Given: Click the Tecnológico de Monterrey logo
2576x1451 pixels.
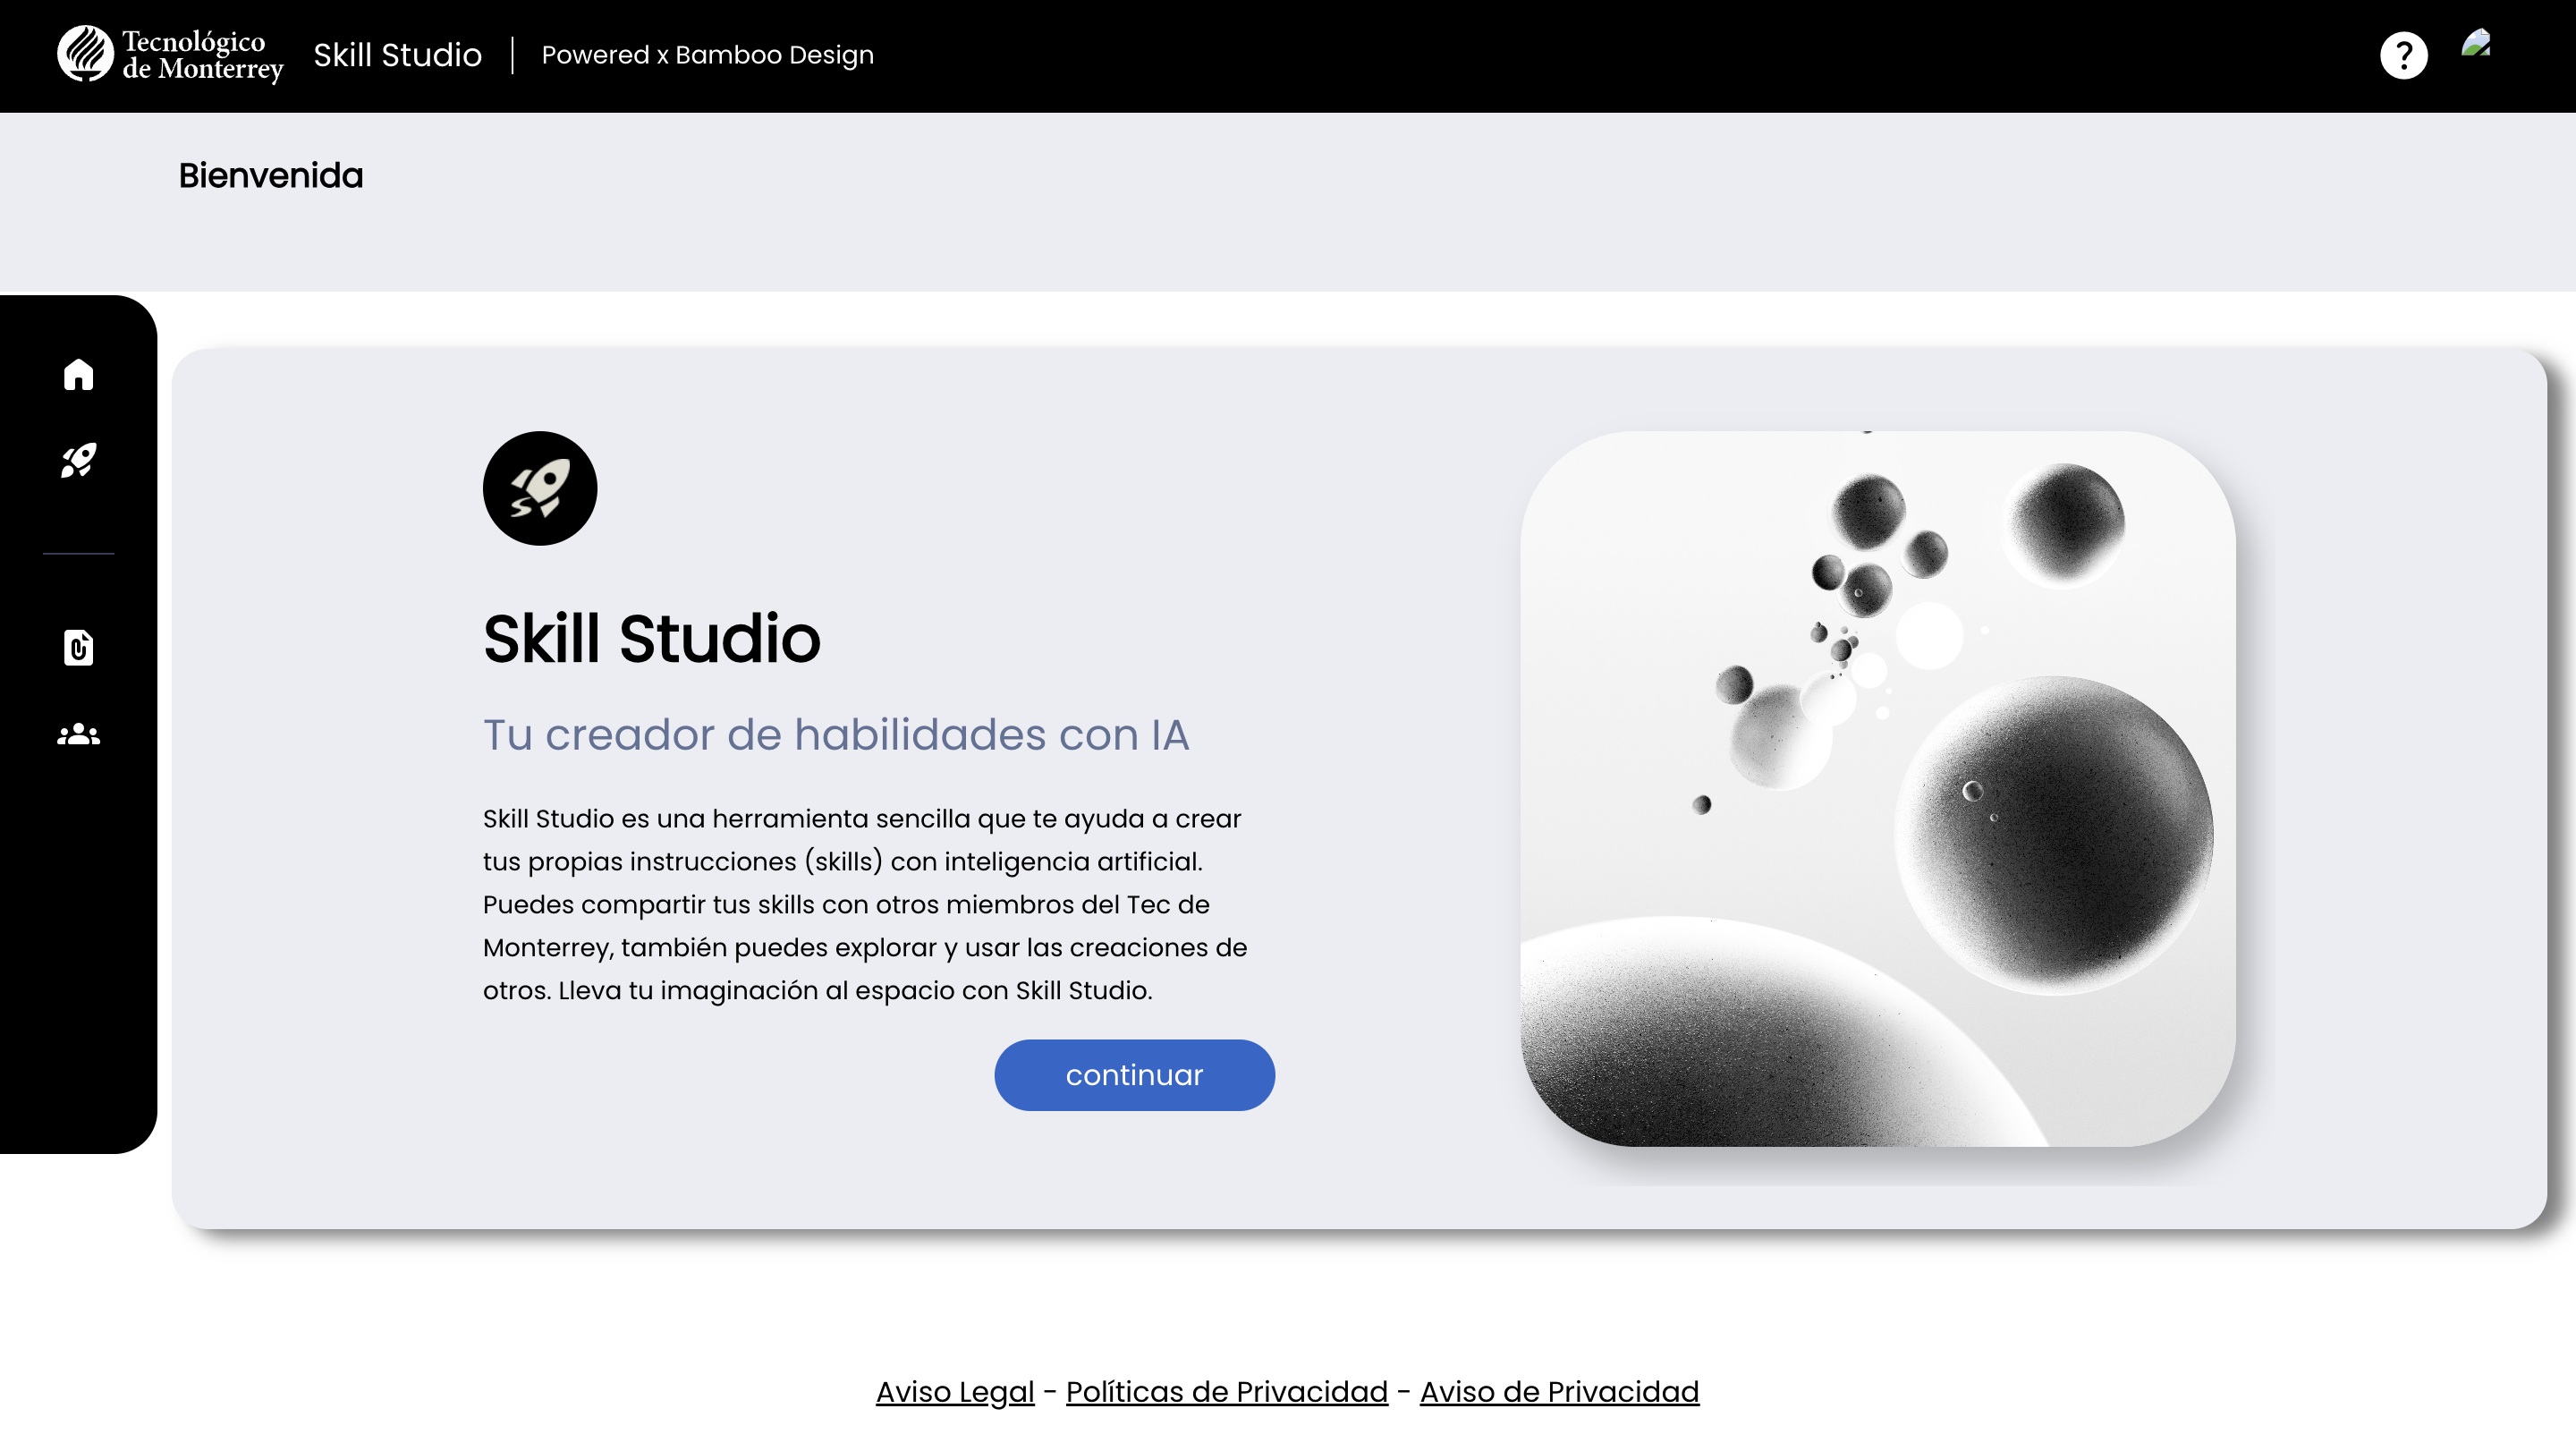Looking at the screenshot, I should tap(171, 54).
